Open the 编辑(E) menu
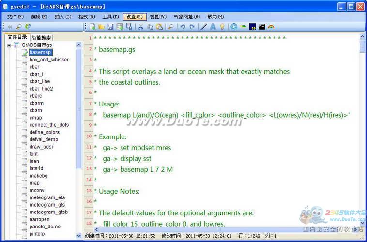The height and width of the screenshot is (242, 367). click(x=39, y=17)
